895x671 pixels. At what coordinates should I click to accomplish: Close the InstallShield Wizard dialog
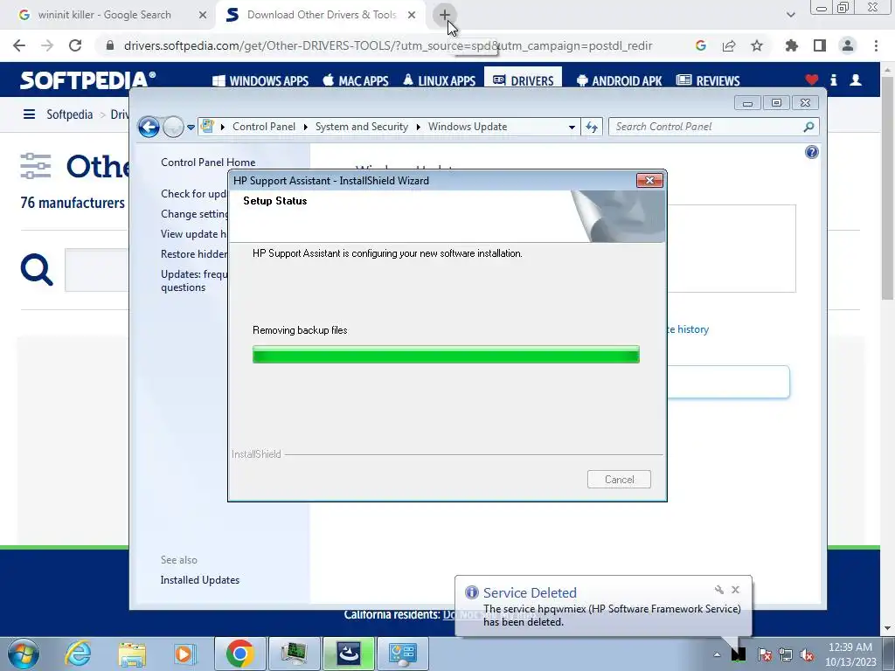[649, 180]
